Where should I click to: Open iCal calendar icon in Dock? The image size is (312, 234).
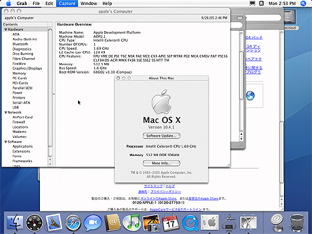[170, 223]
